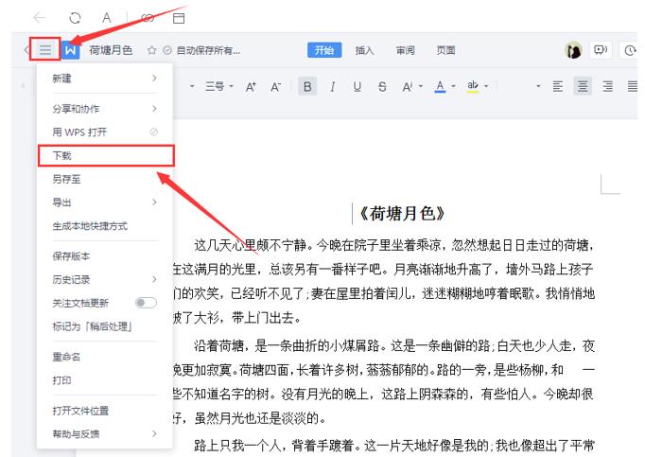The image size is (645, 457).
Task: Switch to the 插入 tab
Action: (x=364, y=50)
